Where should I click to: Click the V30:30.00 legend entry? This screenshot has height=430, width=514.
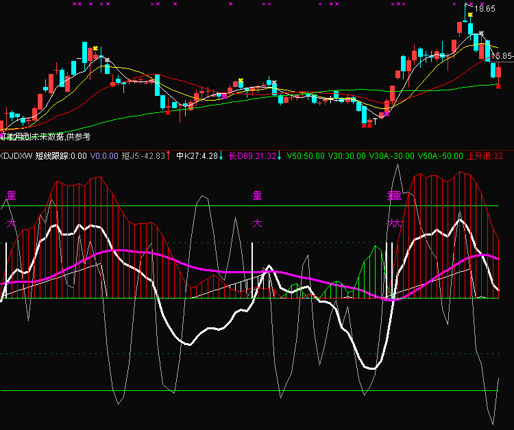[347, 156]
